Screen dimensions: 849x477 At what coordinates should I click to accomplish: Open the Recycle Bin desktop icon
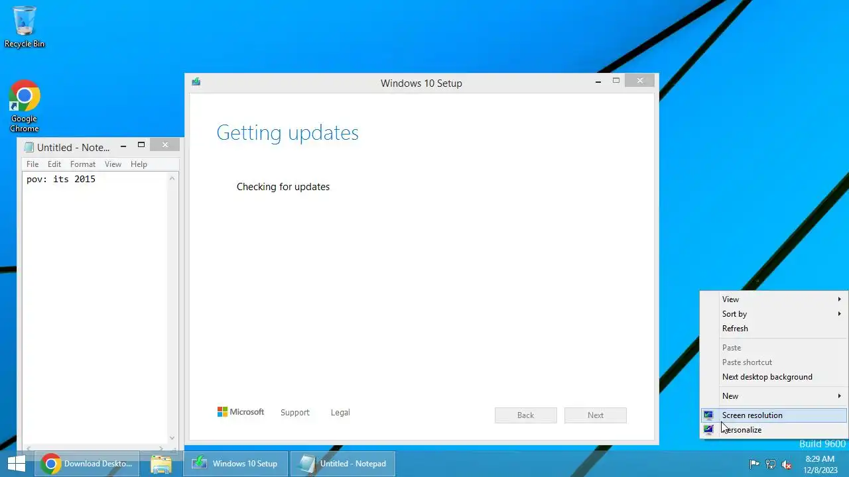25,26
